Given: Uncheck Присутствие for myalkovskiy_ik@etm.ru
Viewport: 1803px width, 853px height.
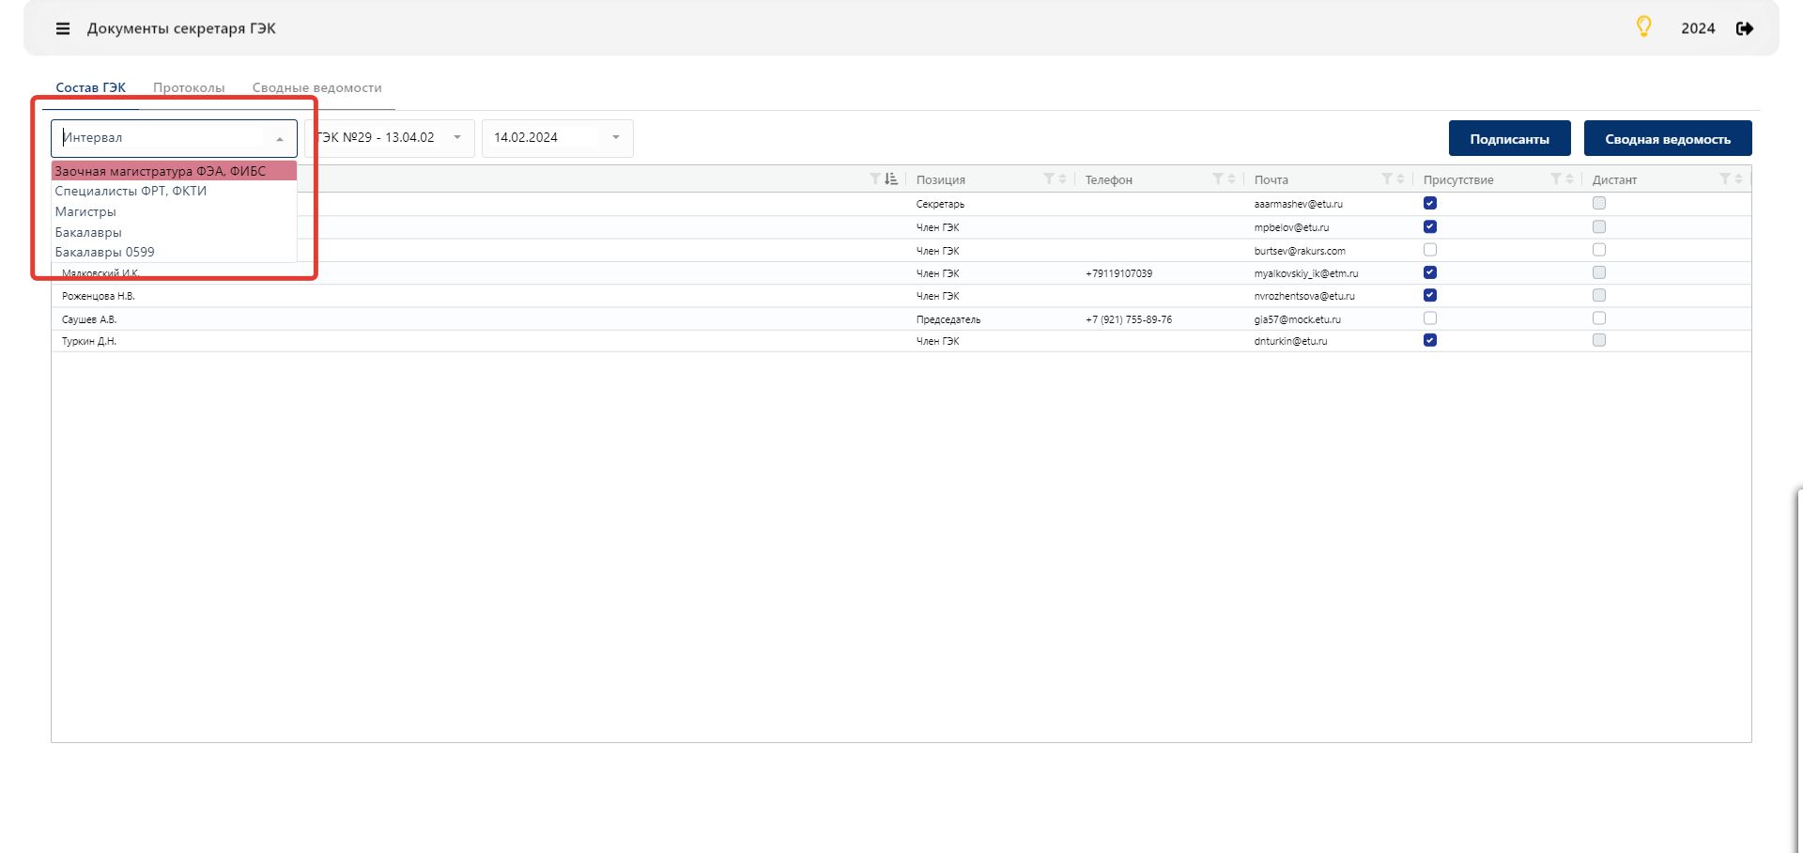Looking at the screenshot, I should [x=1430, y=272].
